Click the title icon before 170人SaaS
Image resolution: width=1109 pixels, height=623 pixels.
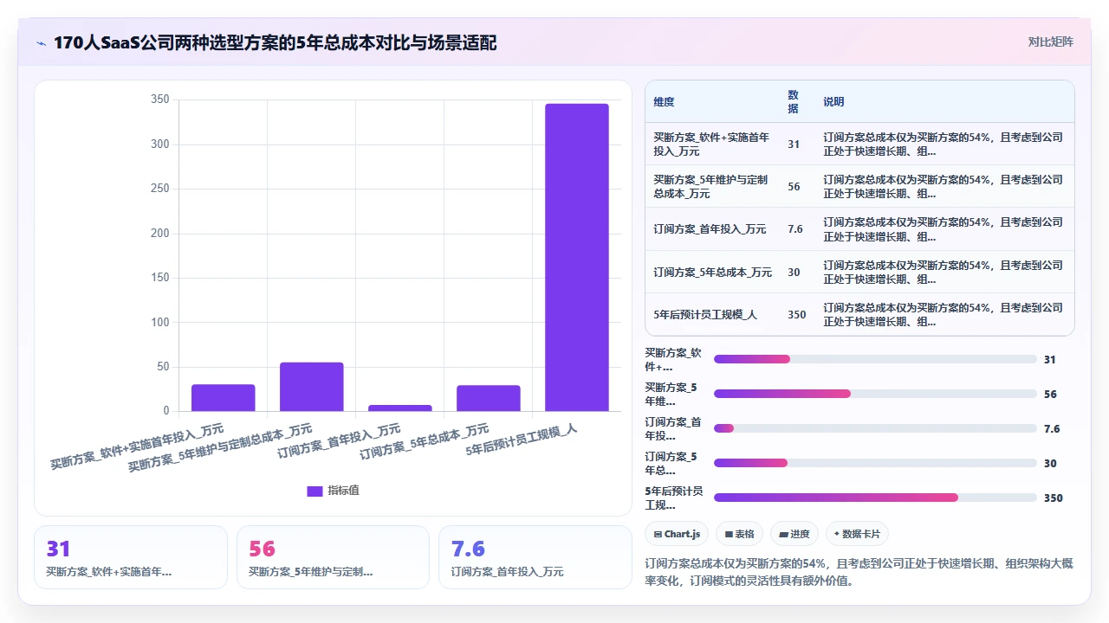click(x=42, y=42)
